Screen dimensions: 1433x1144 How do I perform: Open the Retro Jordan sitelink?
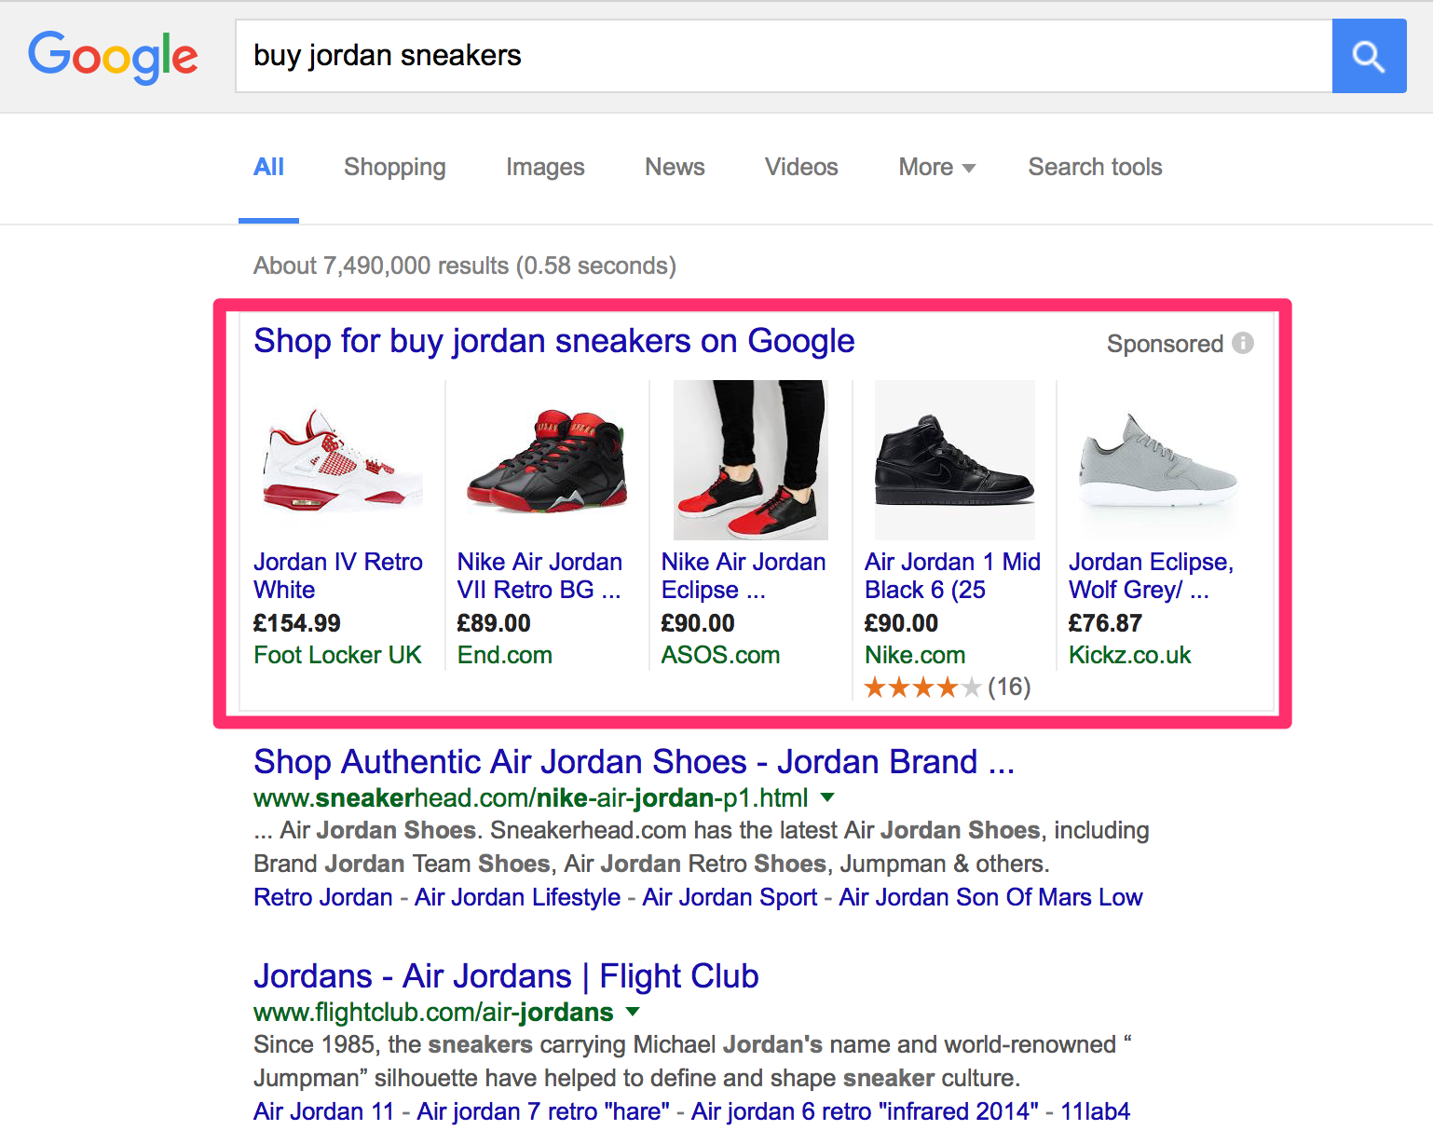click(323, 897)
